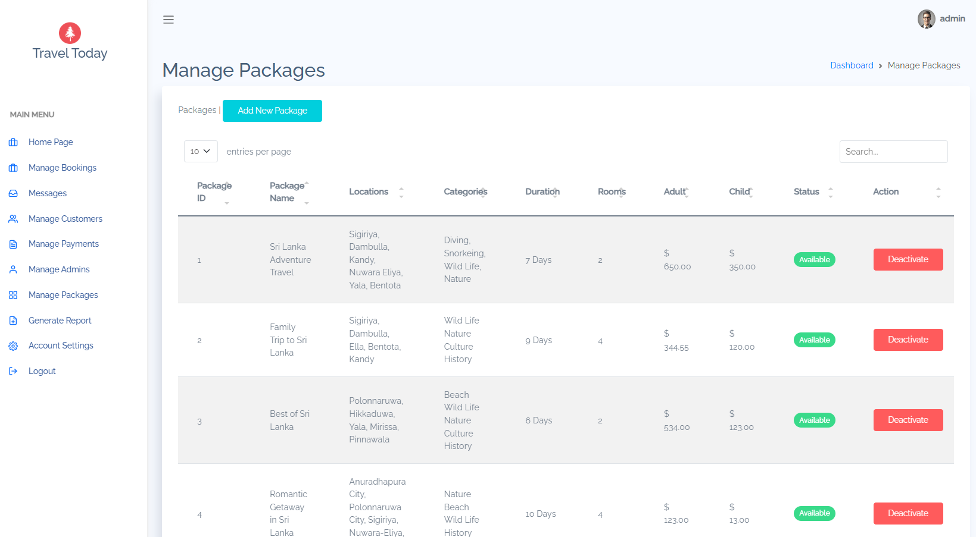The image size is (976, 537).
Task: Toggle the Available status on package 1
Action: tap(814, 259)
